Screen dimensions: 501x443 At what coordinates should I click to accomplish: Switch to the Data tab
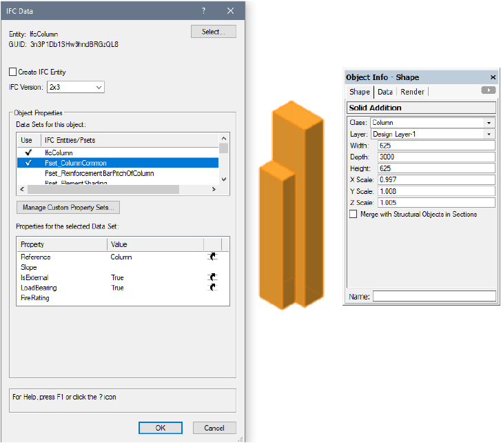(x=385, y=92)
